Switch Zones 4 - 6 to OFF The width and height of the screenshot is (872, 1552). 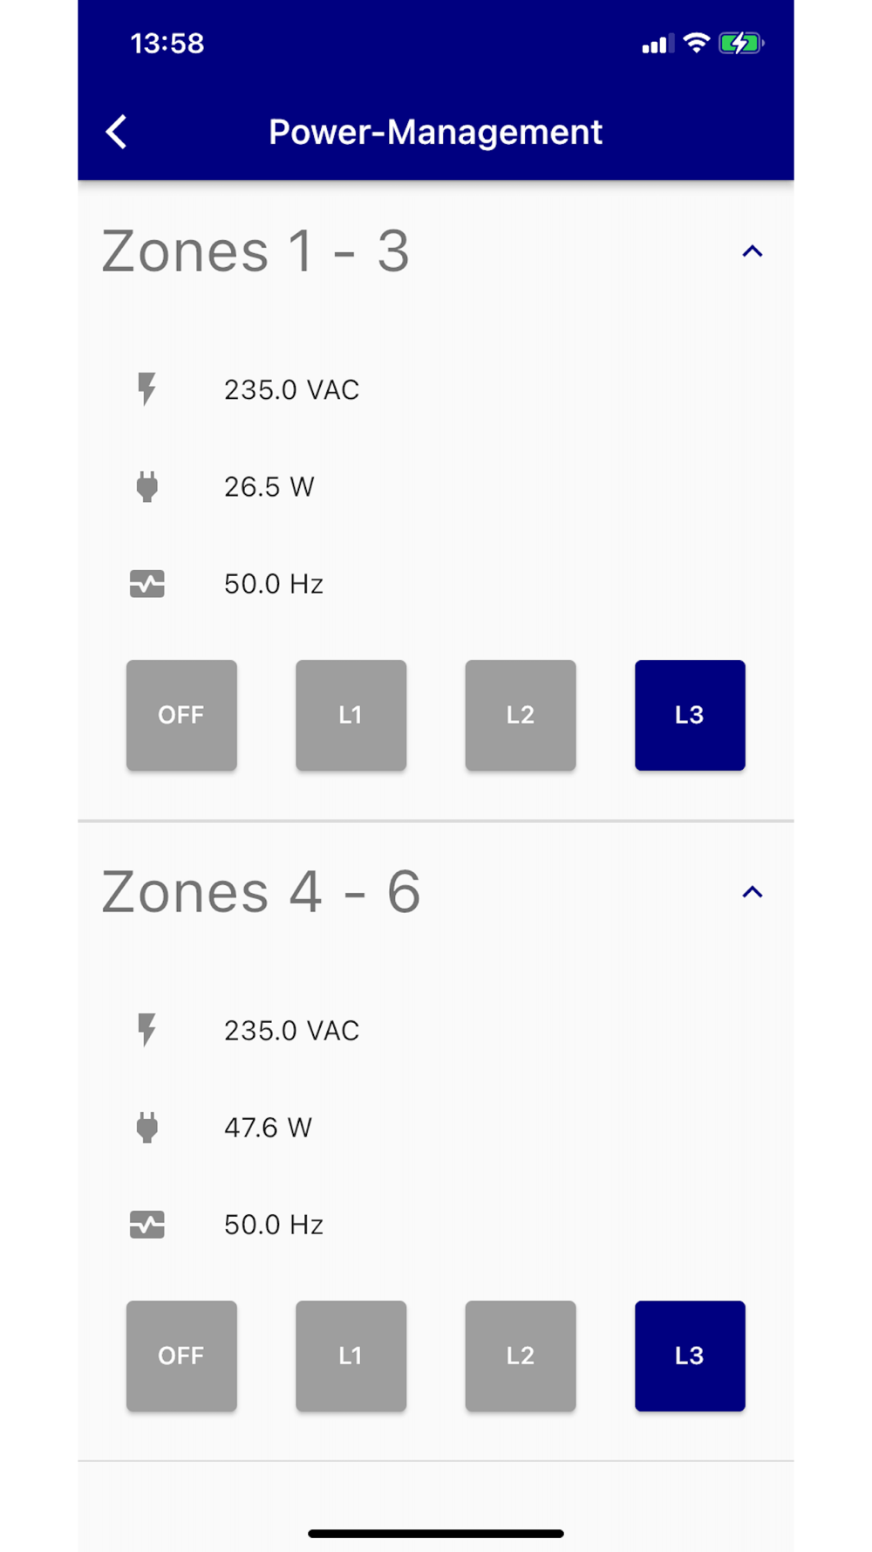click(x=181, y=1356)
